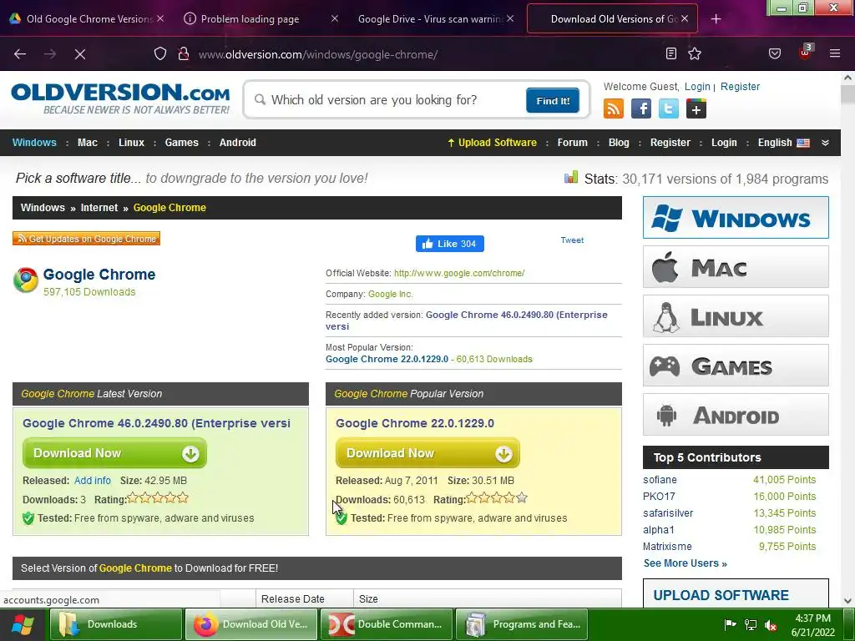
Task: Close the Problem loading page tab
Action: pos(335,18)
